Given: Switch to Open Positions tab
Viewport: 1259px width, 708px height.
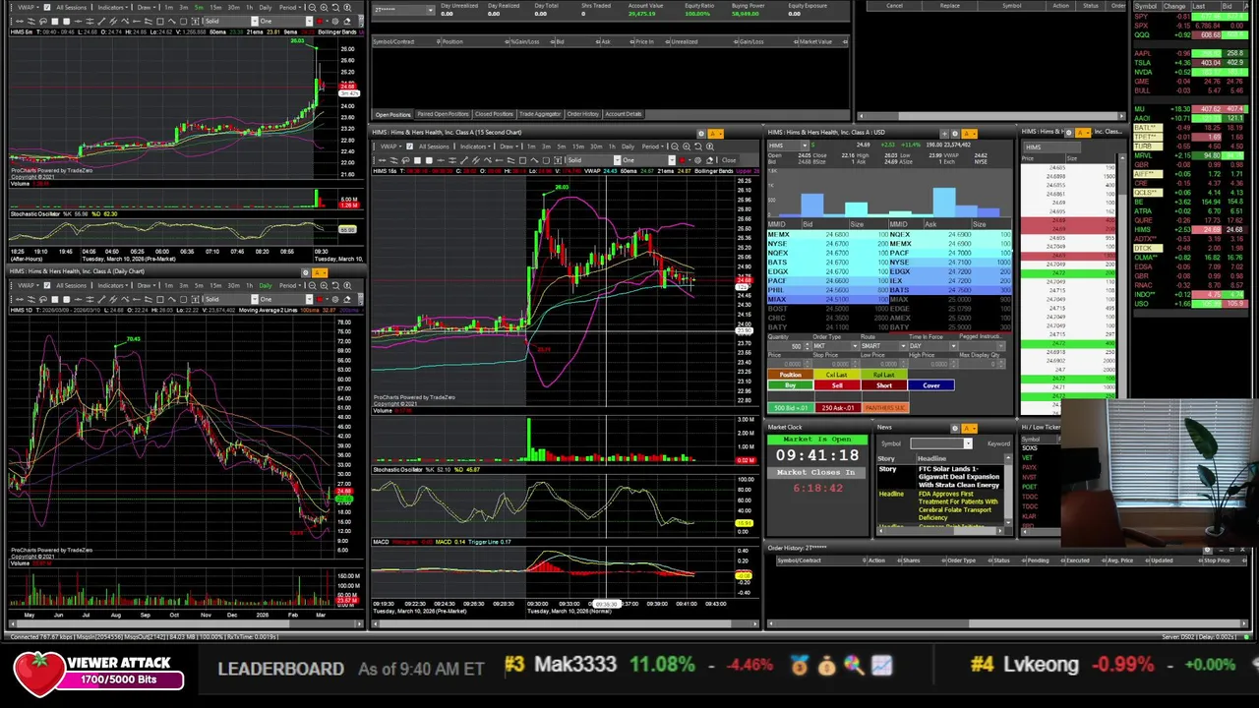Looking at the screenshot, I should (393, 114).
